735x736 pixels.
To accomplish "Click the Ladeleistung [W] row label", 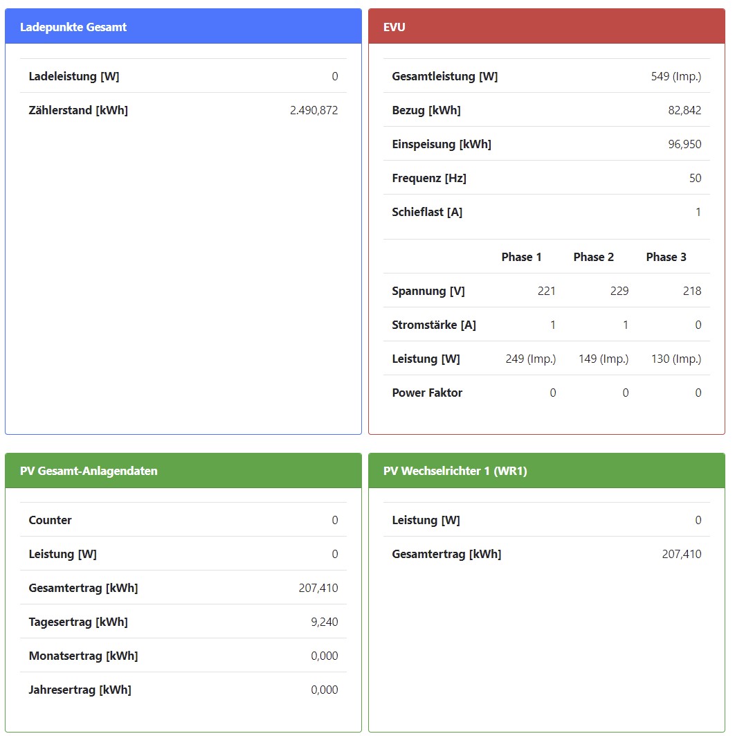I will pyautogui.click(x=74, y=76).
